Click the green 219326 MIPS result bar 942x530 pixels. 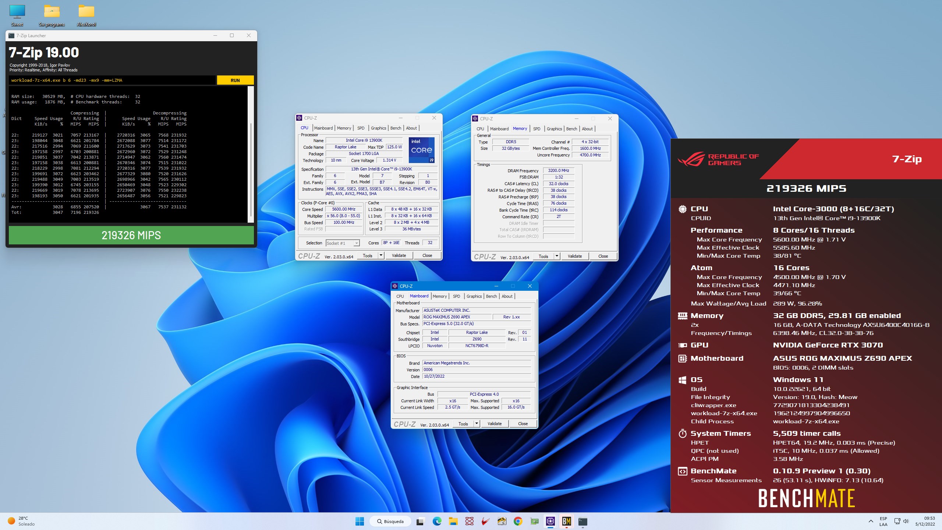[x=131, y=235]
